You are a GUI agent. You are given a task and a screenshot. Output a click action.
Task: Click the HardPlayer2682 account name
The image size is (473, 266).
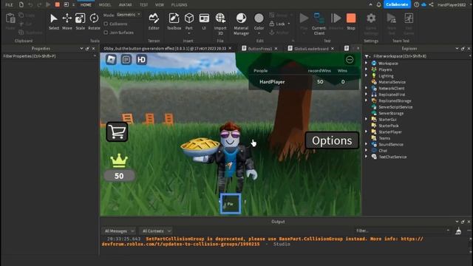[x=452, y=5]
